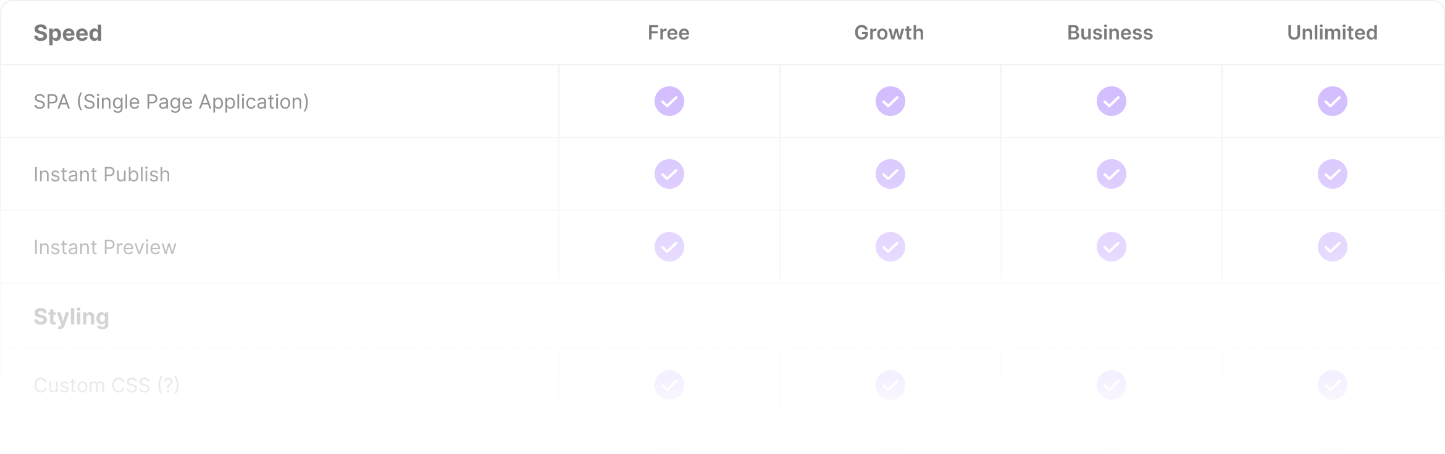Click the SPA checkmark under Unlimited

[1333, 101]
